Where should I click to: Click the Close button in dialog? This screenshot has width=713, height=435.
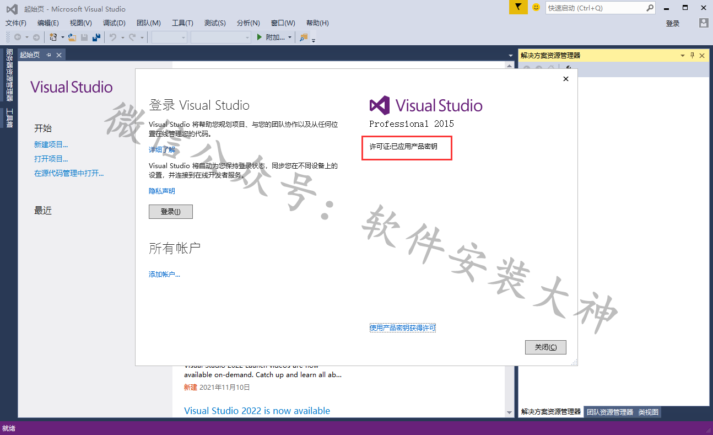pyautogui.click(x=545, y=347)
